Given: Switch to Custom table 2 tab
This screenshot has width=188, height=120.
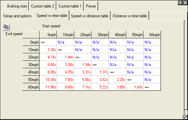Looking at the screenshot, I should click(43, 6).
